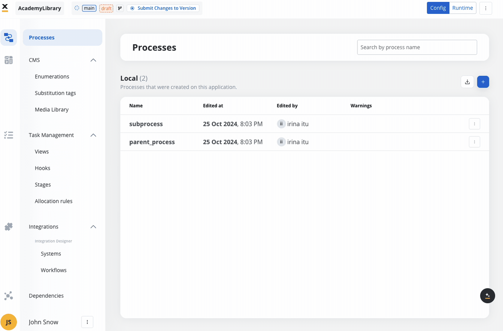Collapse the Integrations section chevron

[x=94, y=227]
